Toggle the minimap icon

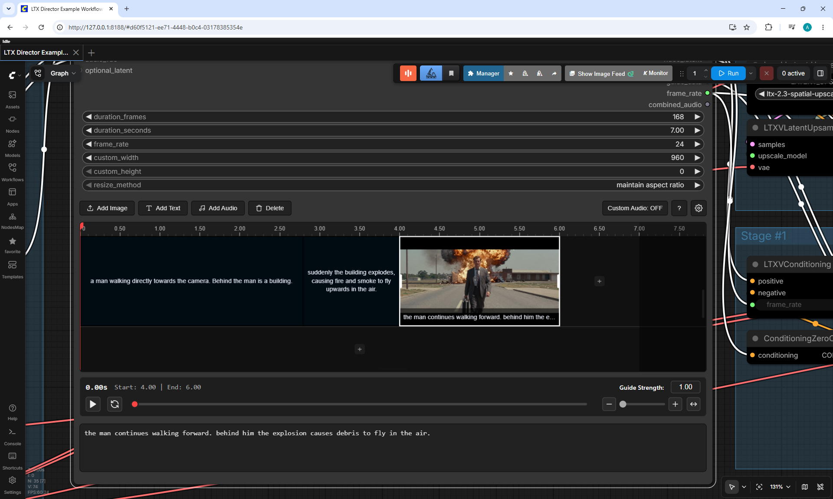tap(805, 487)
